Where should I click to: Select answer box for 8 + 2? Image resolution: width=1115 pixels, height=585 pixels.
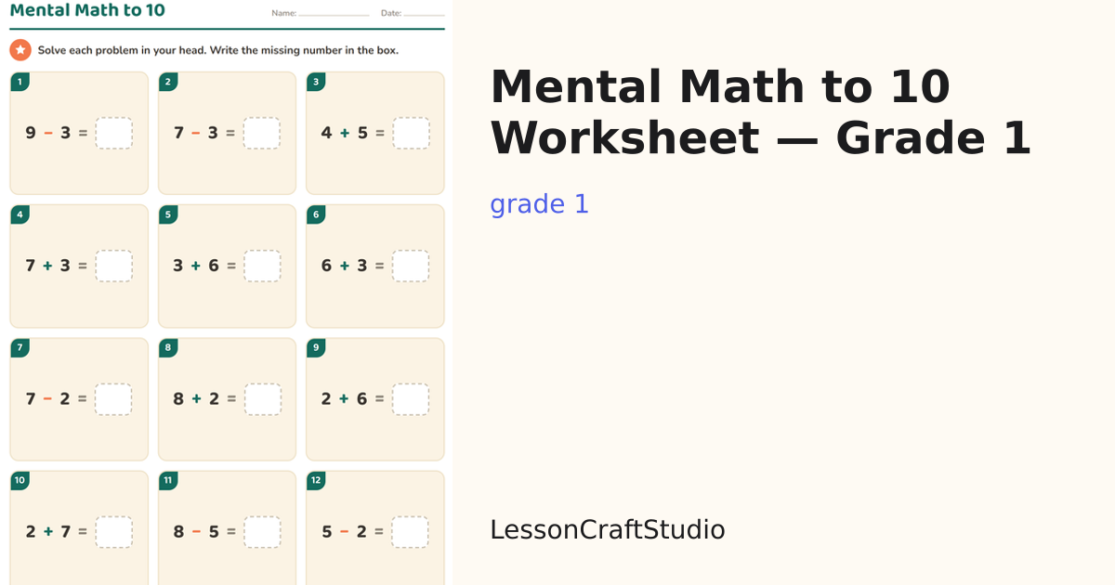262,399
